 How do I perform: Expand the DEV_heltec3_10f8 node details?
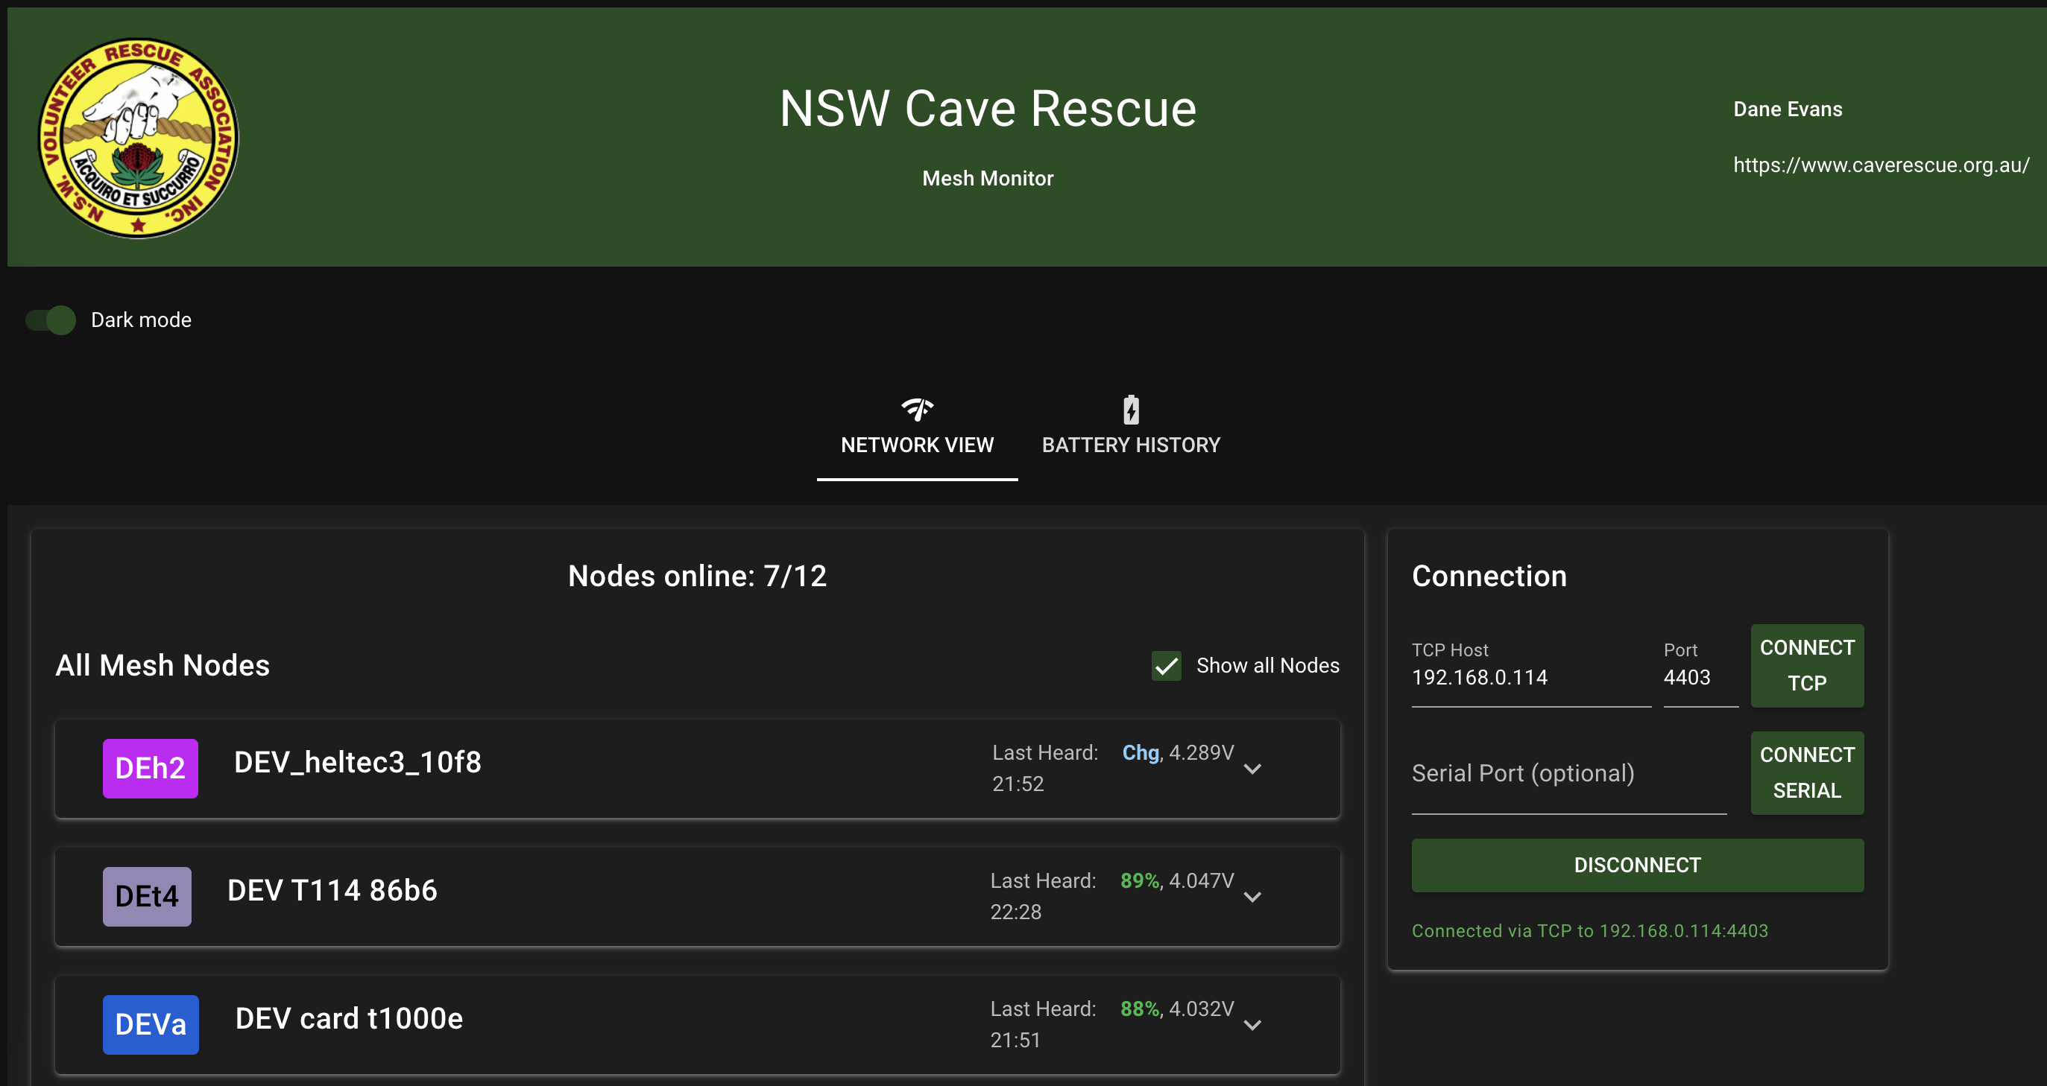pos(1252,769)
